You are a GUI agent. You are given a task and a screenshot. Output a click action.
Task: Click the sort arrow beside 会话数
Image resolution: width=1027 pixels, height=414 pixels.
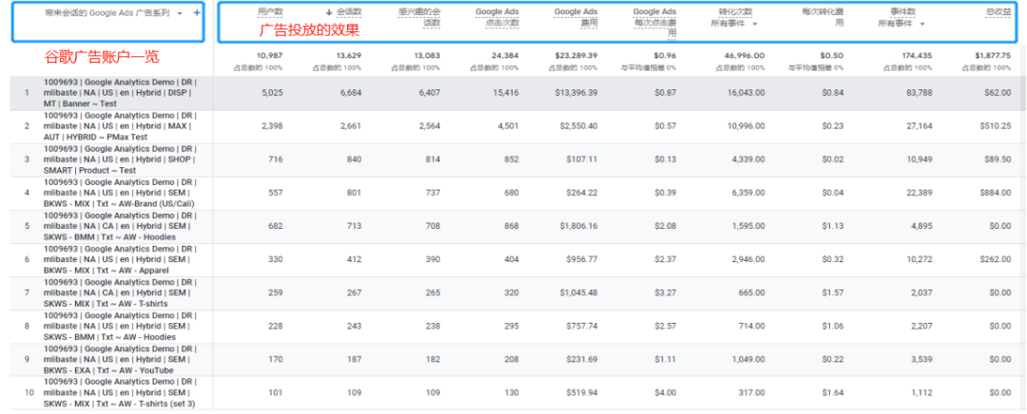pos(329,12)
